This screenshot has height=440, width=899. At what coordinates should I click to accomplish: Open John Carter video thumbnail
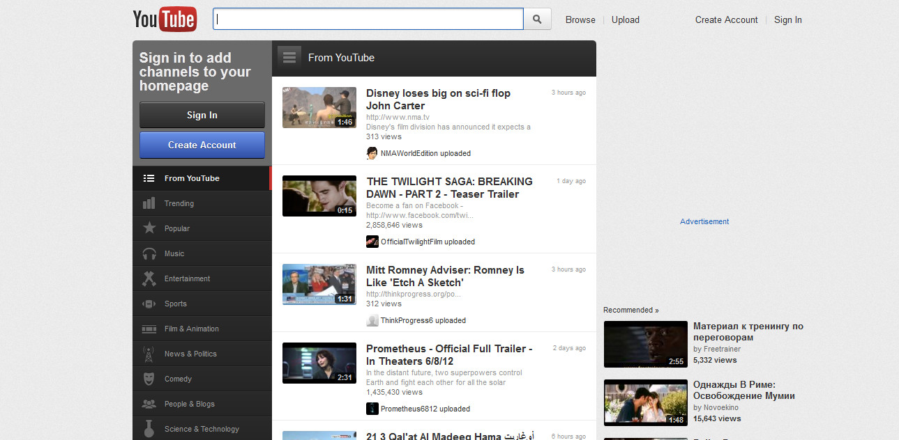click(x=319, y=107)
